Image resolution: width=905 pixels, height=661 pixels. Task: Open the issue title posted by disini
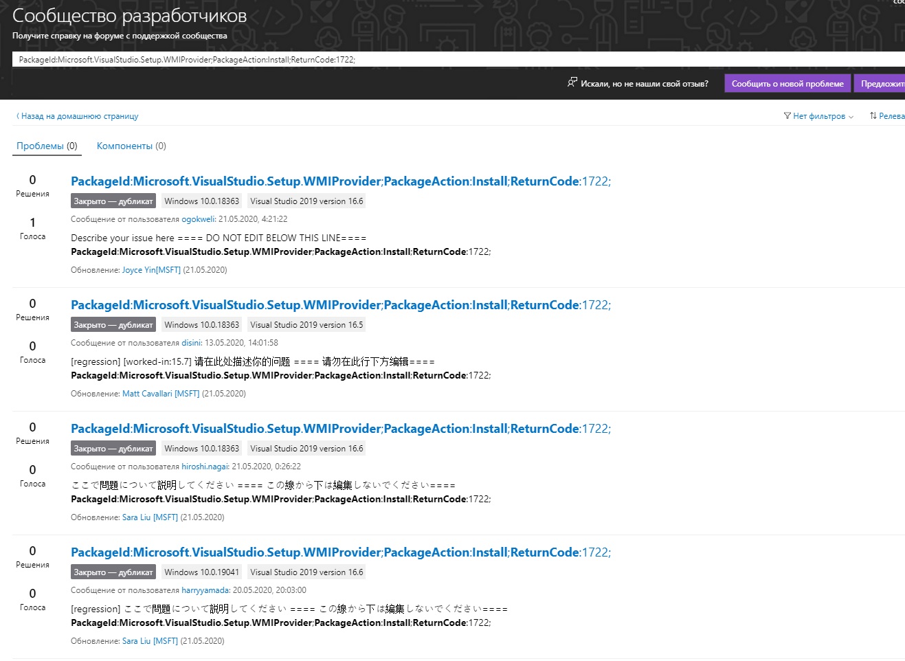coord(341,305)
